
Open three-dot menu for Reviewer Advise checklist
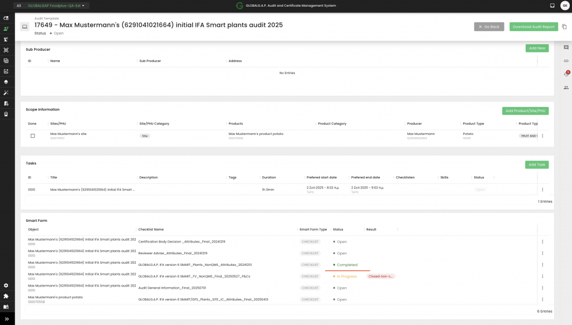pos(542,253)
